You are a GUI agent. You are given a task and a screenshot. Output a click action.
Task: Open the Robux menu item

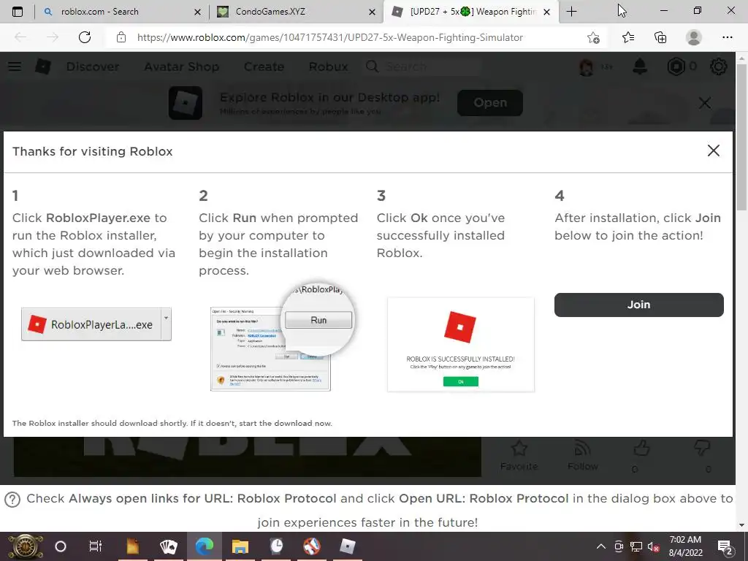coord(328,66)
